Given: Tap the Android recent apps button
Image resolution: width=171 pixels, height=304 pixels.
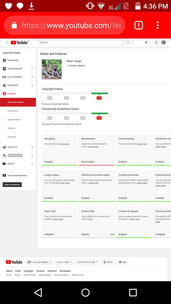Looking at the screenshot, I should pos(133,293).
